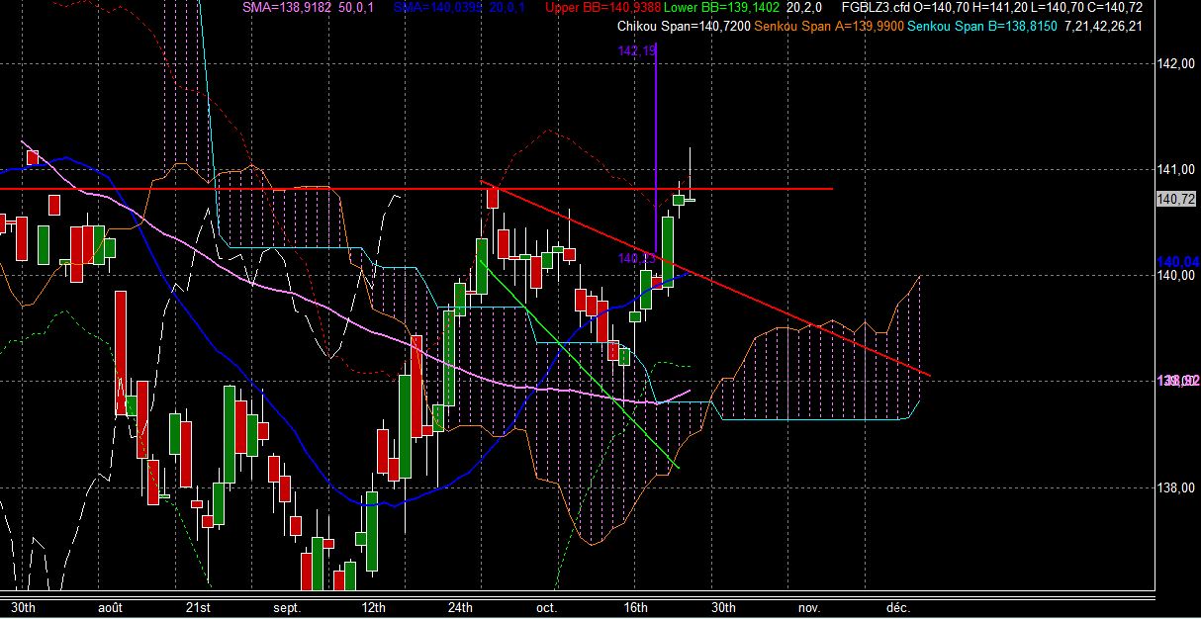Select the Ichimoku parameters 7,21,42,26,21 text

click(x=1102, y=26)
